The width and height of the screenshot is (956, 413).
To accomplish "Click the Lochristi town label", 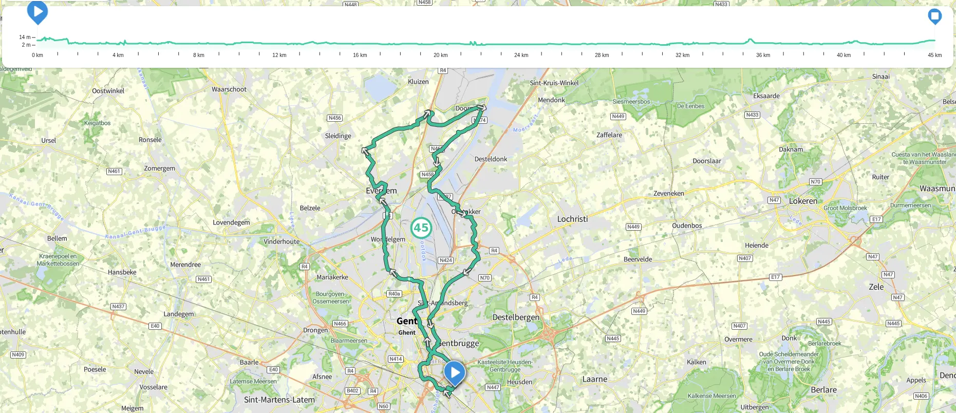I will (x=572, y=219).
